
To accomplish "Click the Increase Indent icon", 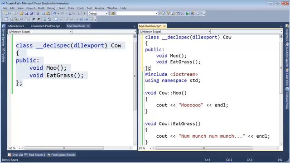I will (38, 19).
